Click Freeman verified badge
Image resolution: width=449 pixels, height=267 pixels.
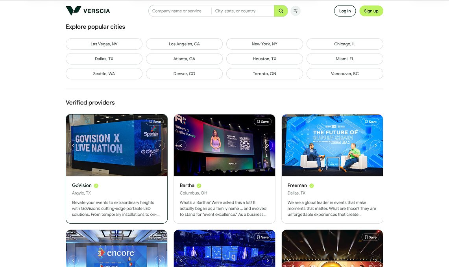click(312, 185)
